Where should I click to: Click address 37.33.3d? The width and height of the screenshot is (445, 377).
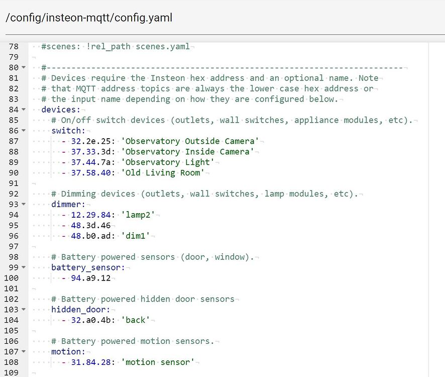[x=91, y=152]
